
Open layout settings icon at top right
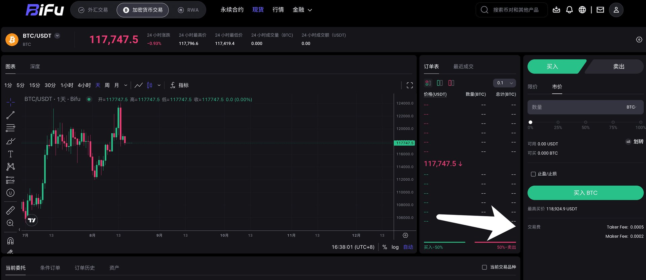coord(639,40)
